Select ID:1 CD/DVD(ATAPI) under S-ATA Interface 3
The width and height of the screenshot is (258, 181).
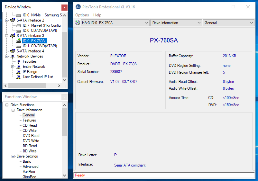click(x=40, y=46)
